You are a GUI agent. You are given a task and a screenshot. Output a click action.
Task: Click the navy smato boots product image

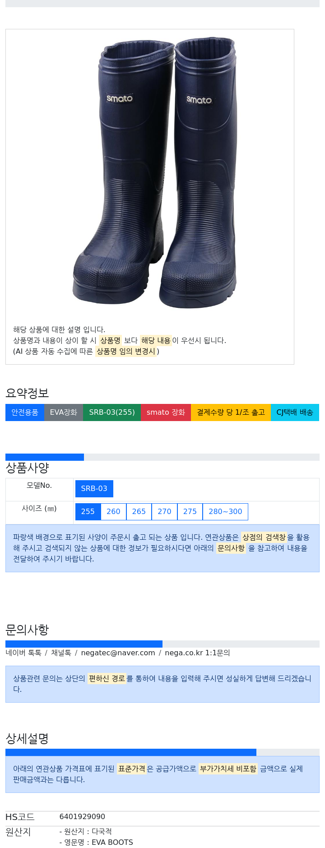[154, 174]
